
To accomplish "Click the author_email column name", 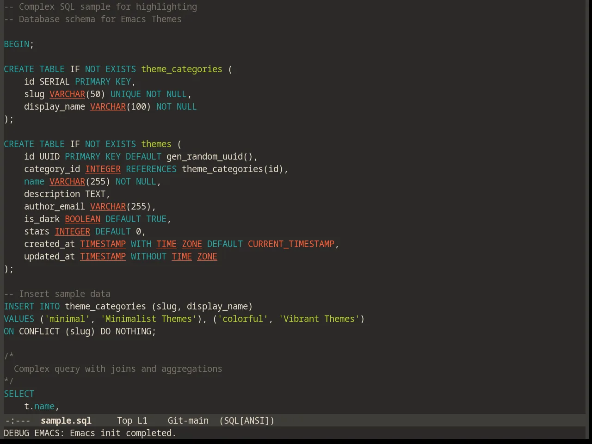I will coord(55,206).
